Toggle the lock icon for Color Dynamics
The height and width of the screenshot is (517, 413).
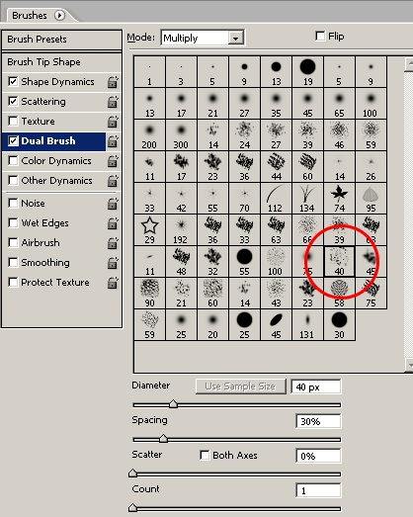[113, 161]
